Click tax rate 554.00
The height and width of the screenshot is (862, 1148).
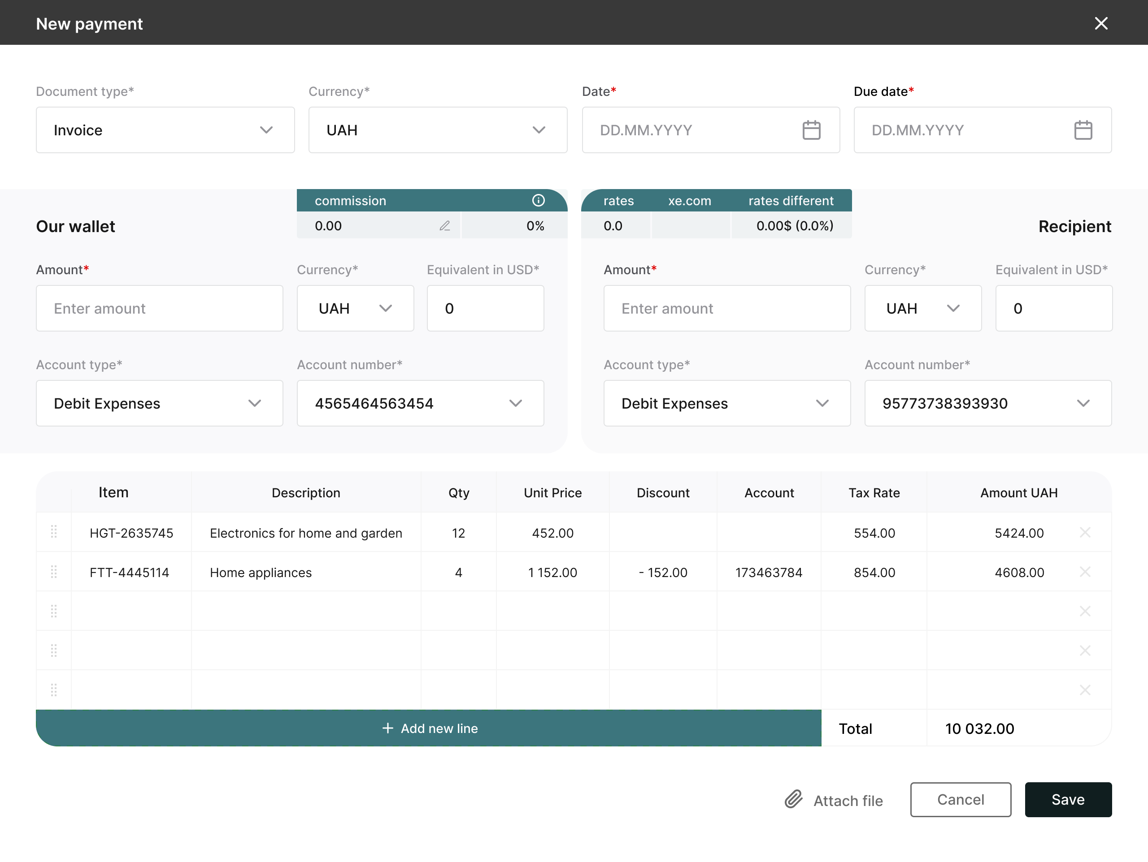click(874, 533)
